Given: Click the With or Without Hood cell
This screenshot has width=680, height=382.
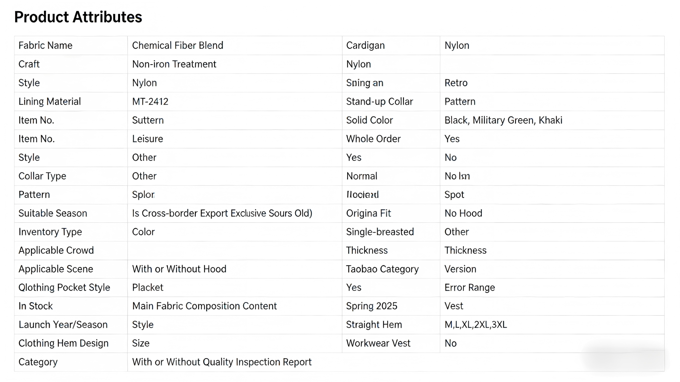Looking at the screenshot, I should pos(179,269).
